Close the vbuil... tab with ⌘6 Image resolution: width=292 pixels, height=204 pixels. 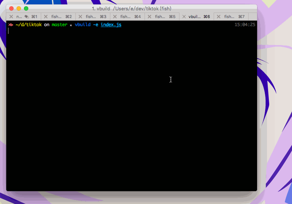[x=184, y=17]
